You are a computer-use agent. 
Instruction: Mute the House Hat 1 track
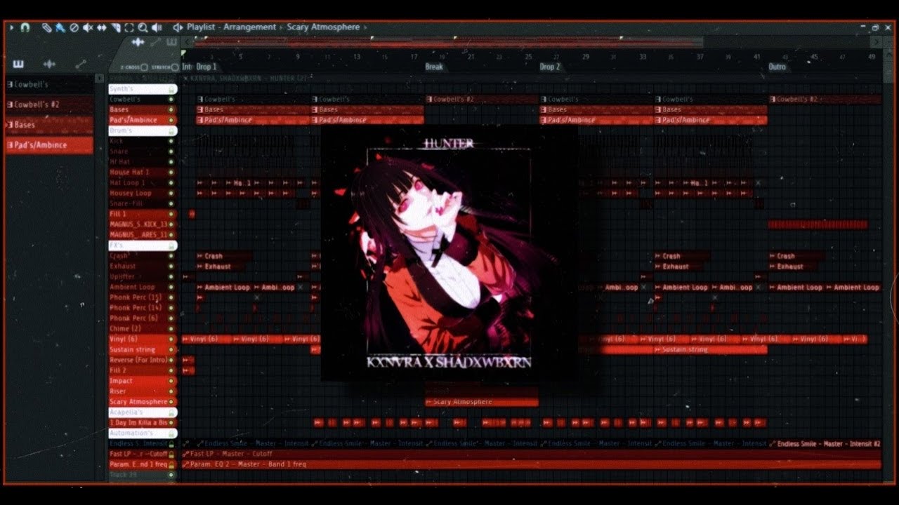tap(171, 173)
